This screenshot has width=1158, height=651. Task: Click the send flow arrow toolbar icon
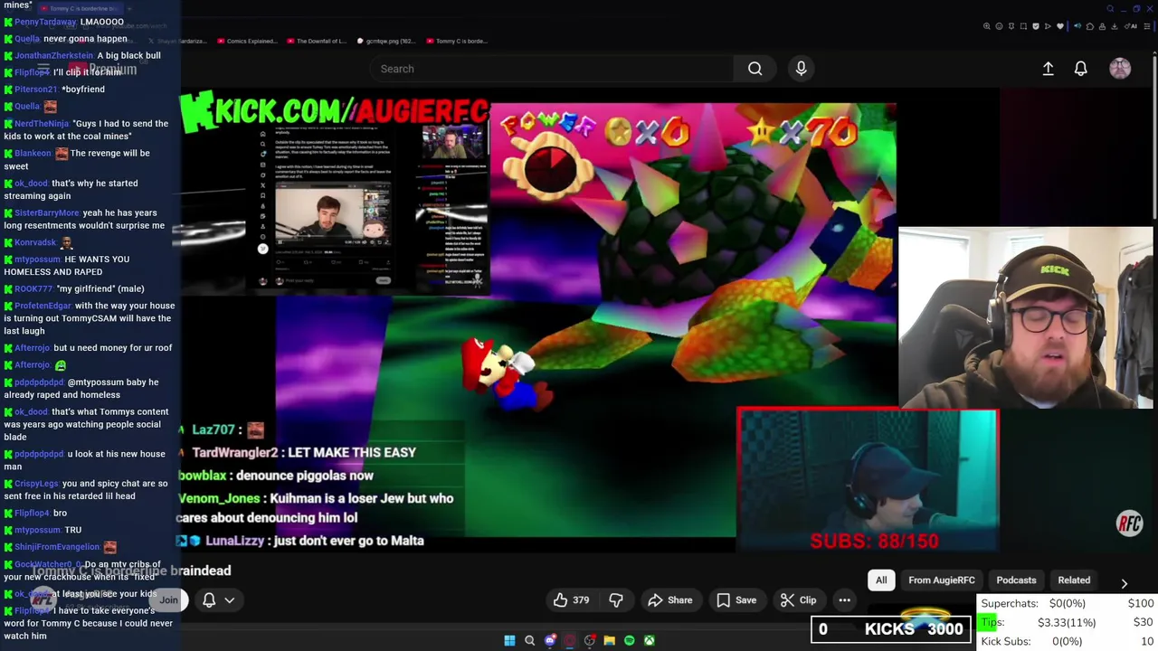pyautogui.click(x=1048, y=26)
